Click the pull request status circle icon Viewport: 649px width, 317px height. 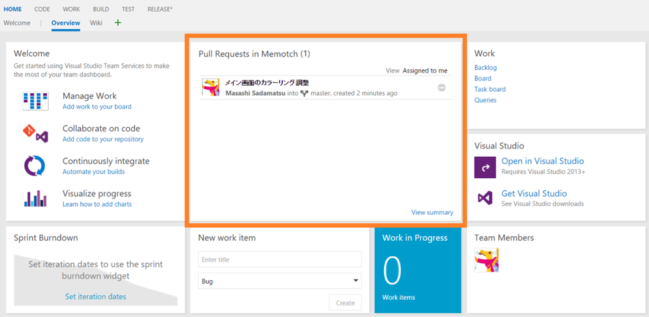point(442,87)
